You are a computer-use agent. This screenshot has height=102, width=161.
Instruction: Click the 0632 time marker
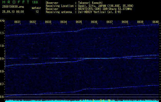pos(33,22)
